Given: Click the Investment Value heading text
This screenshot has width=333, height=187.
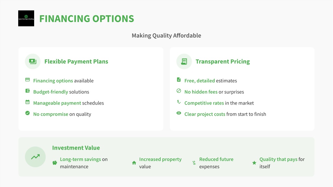Looking at the screenshot, I should pos(76,148).
